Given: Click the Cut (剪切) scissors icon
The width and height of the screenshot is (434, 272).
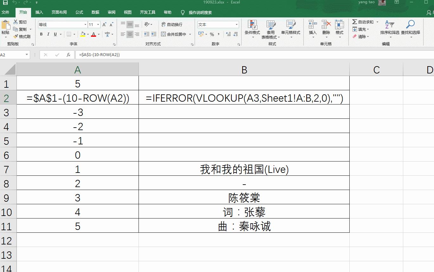Looking at the screenshot, I should [16, 22].
